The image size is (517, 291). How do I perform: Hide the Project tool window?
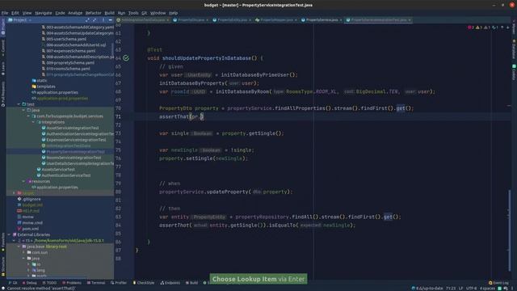pos(111,20)
